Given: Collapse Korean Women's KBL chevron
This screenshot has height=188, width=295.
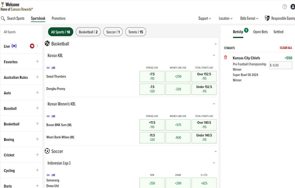Looking at the screenshot, I should (x=214, y=104).
